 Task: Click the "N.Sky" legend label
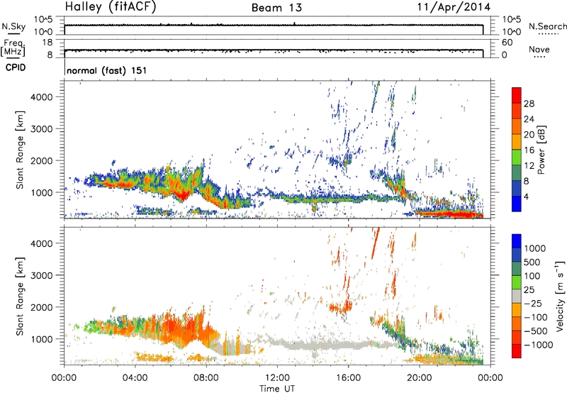pyautogui.click(x=13, y=26)
